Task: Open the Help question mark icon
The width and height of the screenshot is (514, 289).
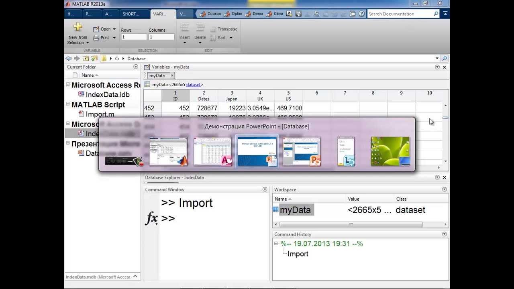Action: (x=362, y=14)
